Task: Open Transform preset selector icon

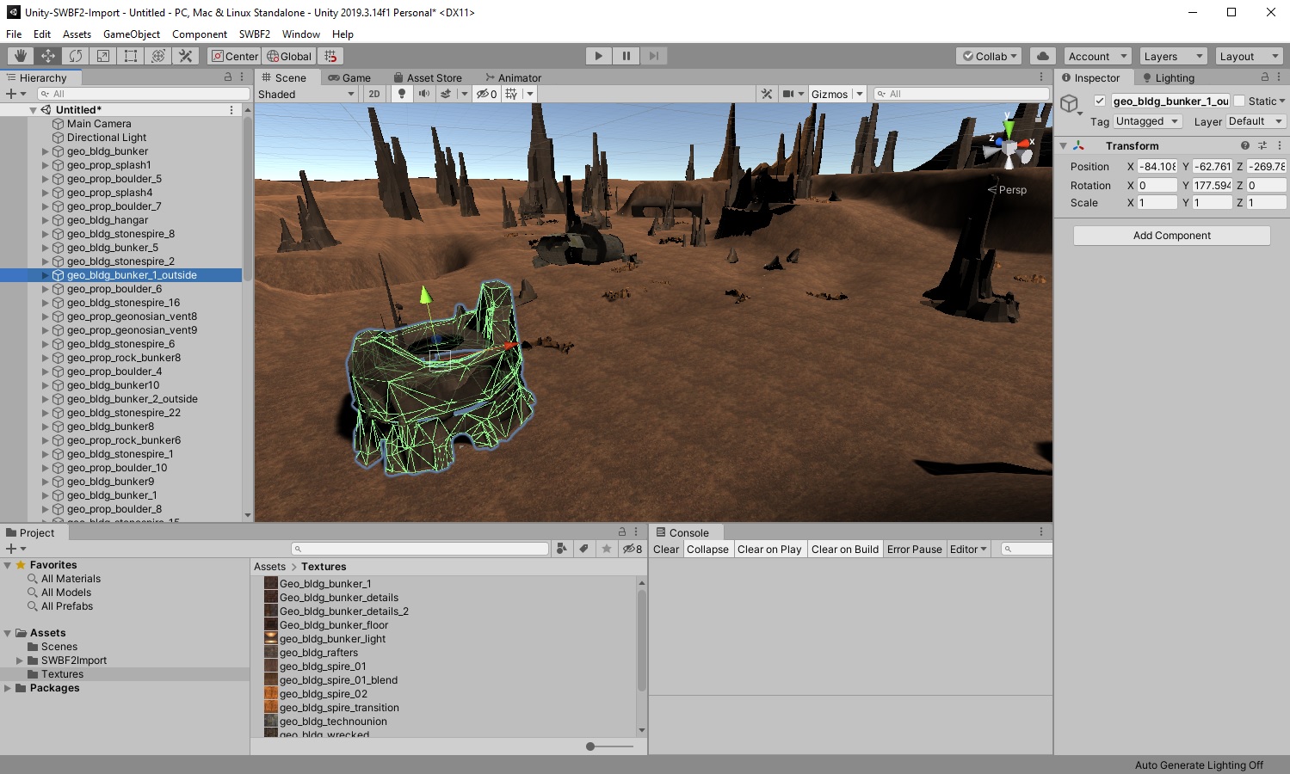Action: 1262,145
